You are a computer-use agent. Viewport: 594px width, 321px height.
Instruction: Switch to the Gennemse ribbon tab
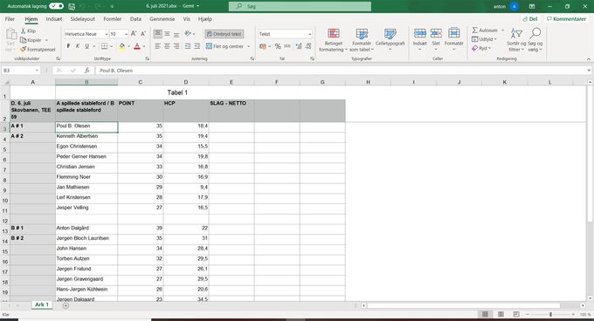click(162, 19)
